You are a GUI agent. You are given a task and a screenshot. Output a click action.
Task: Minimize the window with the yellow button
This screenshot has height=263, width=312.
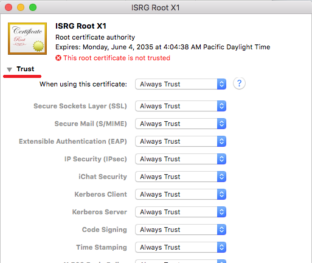[x=21, y=7]
